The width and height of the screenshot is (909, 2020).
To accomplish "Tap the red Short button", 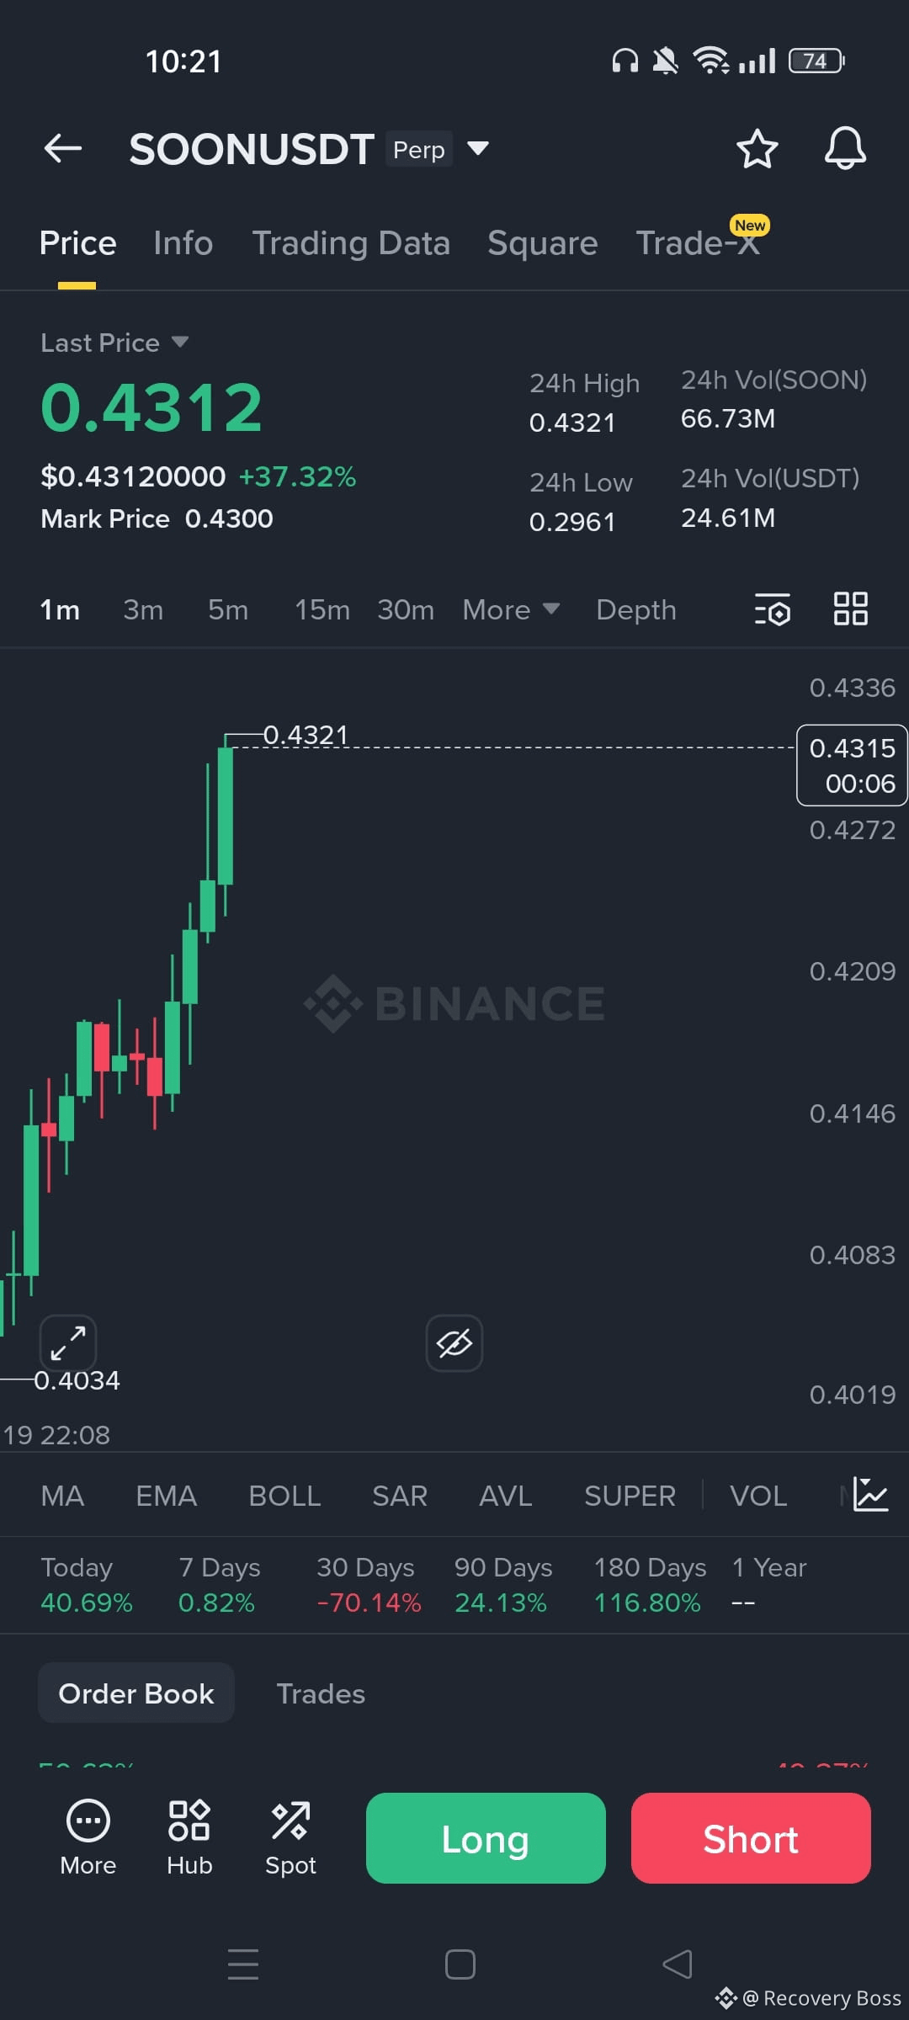I will tap(750, 1838).
